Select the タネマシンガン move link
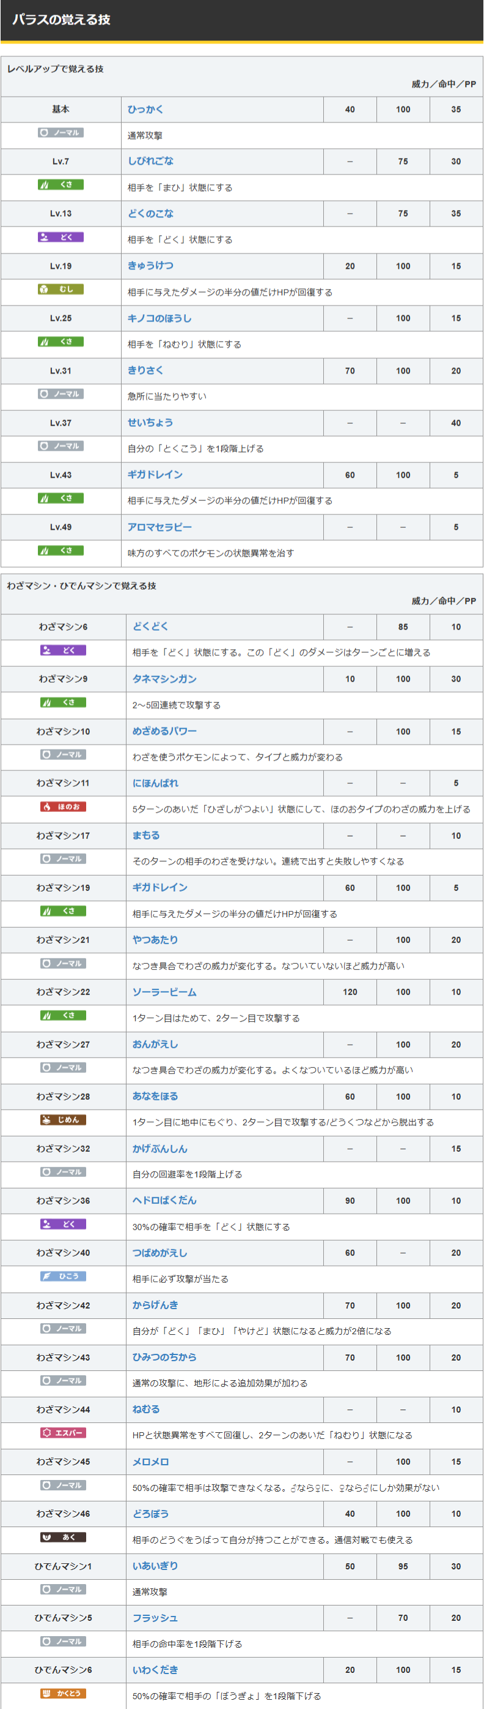484x1709 pixels. [164, 679]
